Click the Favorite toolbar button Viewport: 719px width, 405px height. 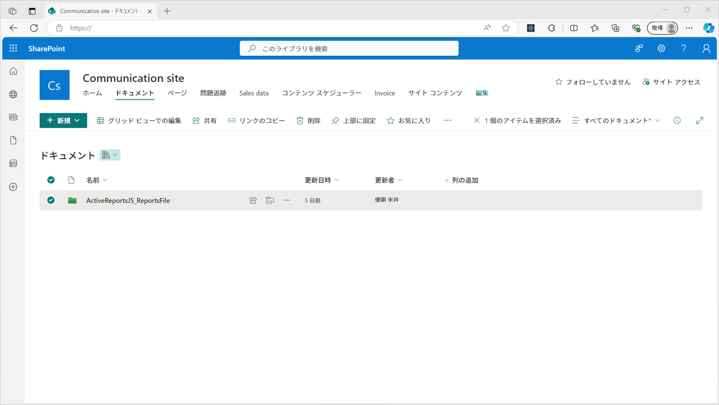tap(409, 120)
